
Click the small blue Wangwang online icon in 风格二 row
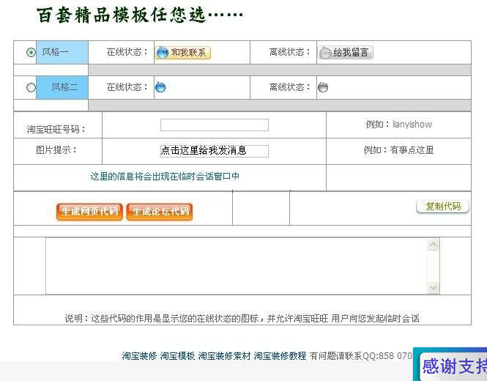(160, 87)
